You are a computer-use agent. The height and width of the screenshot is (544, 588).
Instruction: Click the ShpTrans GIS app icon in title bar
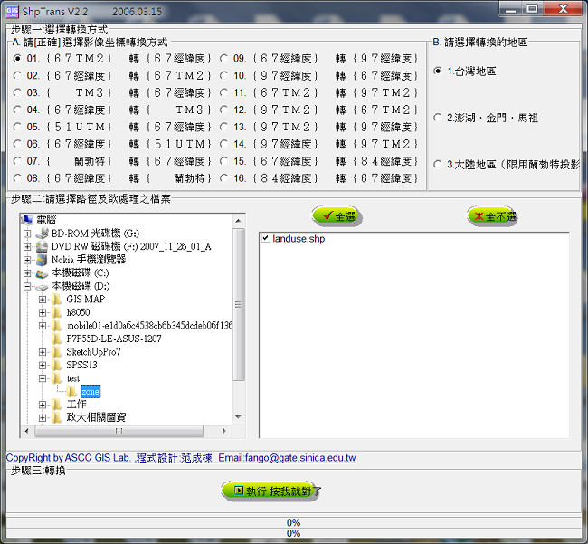tap(12, 12)
